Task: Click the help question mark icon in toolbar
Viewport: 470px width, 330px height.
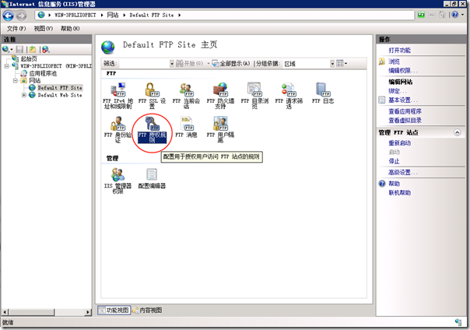Action: [x=455, y=15]
